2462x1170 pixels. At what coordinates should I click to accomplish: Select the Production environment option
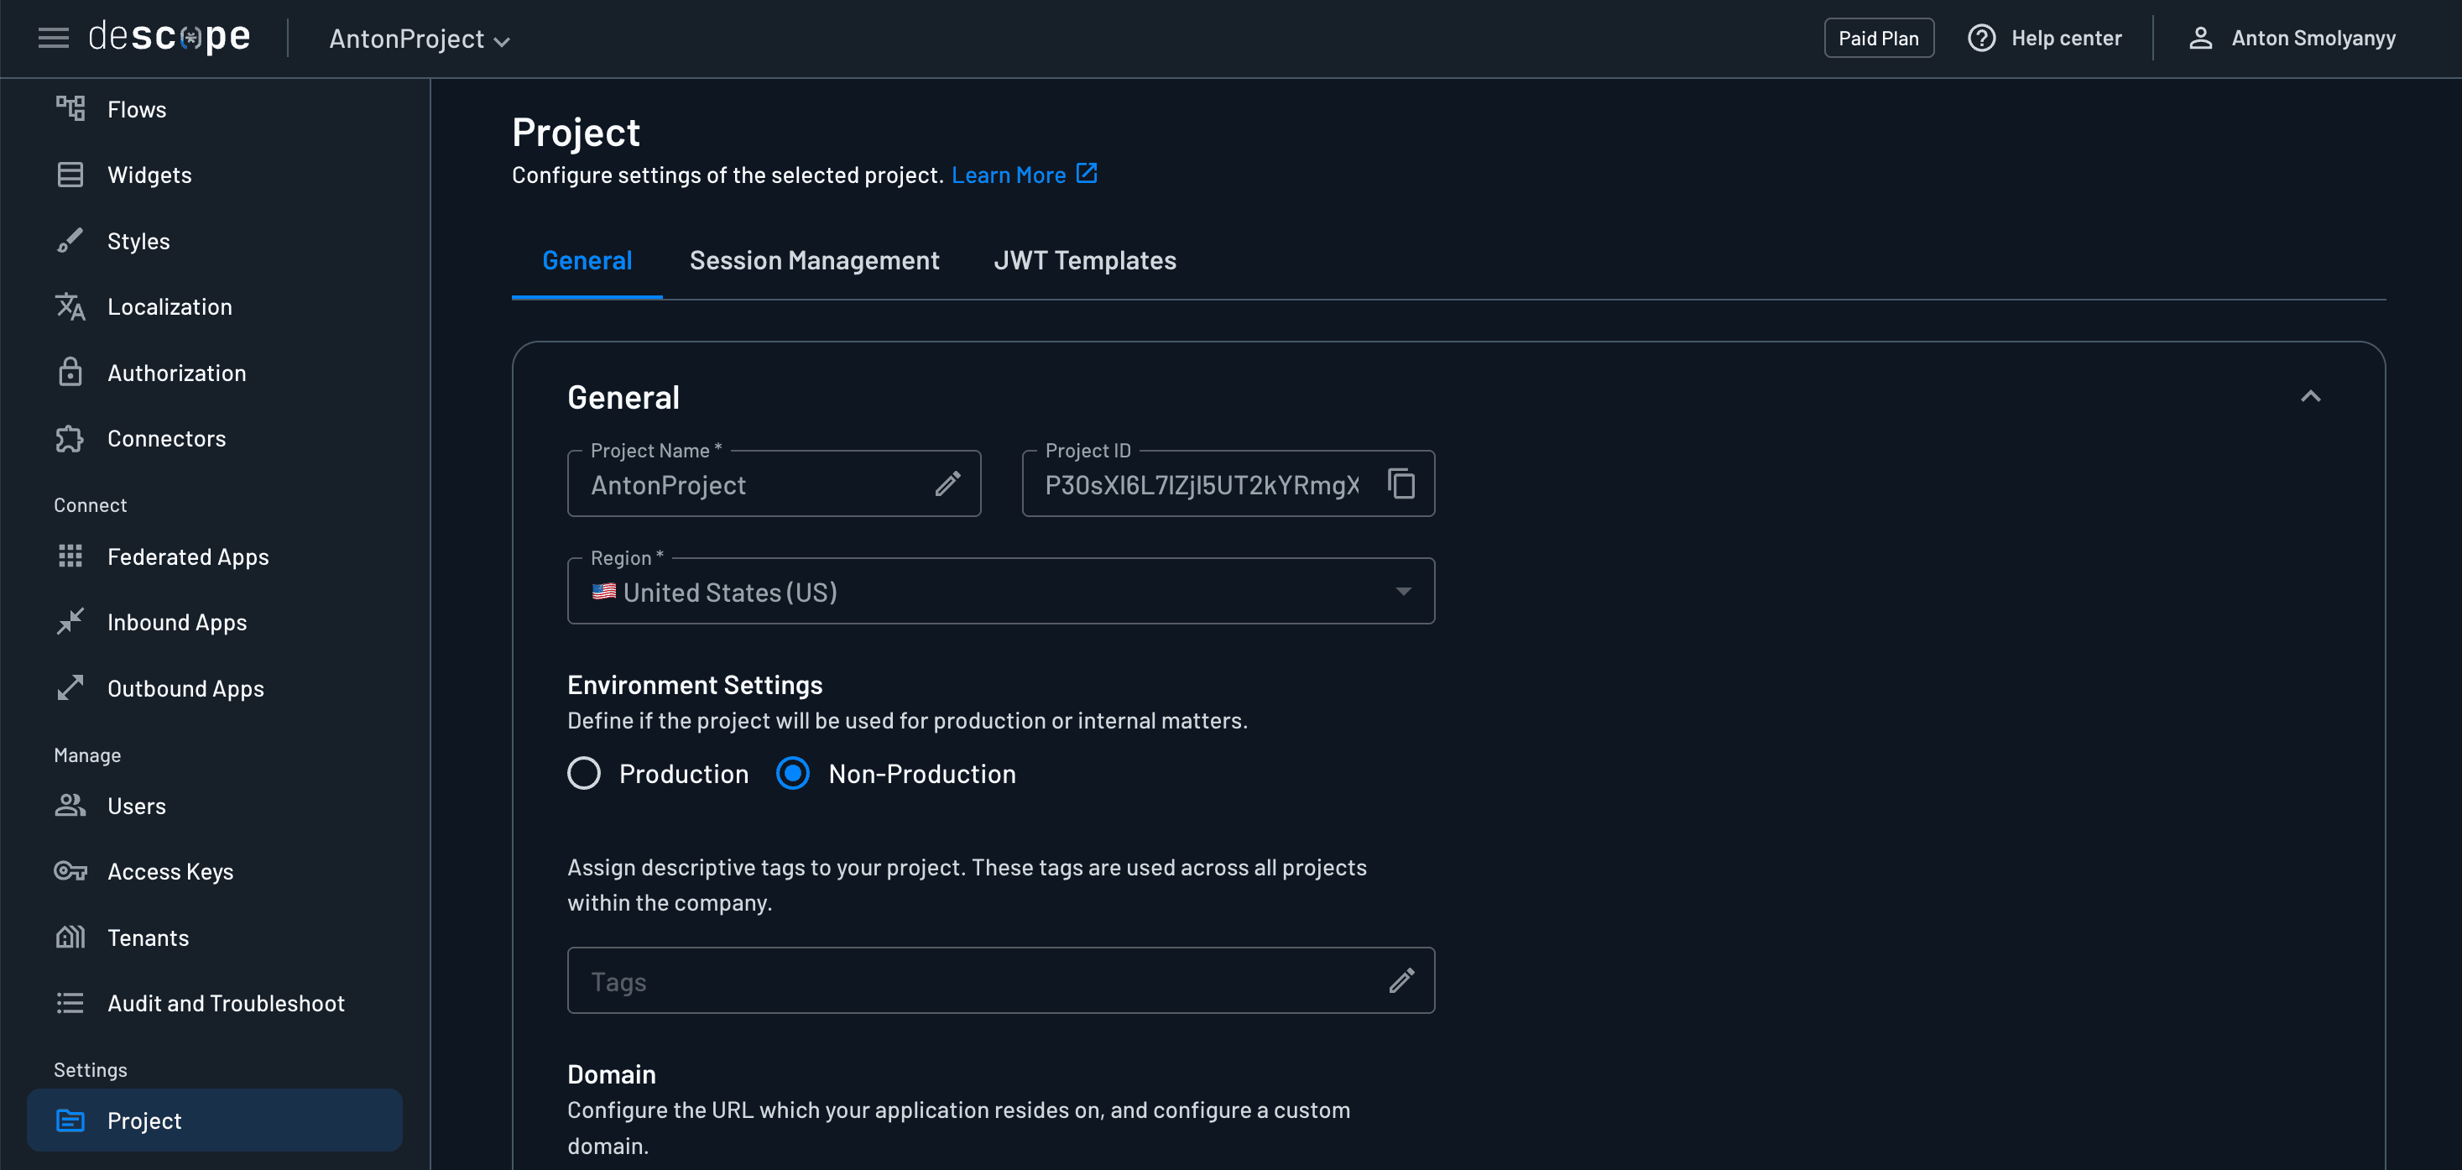[x=584, y=773]
